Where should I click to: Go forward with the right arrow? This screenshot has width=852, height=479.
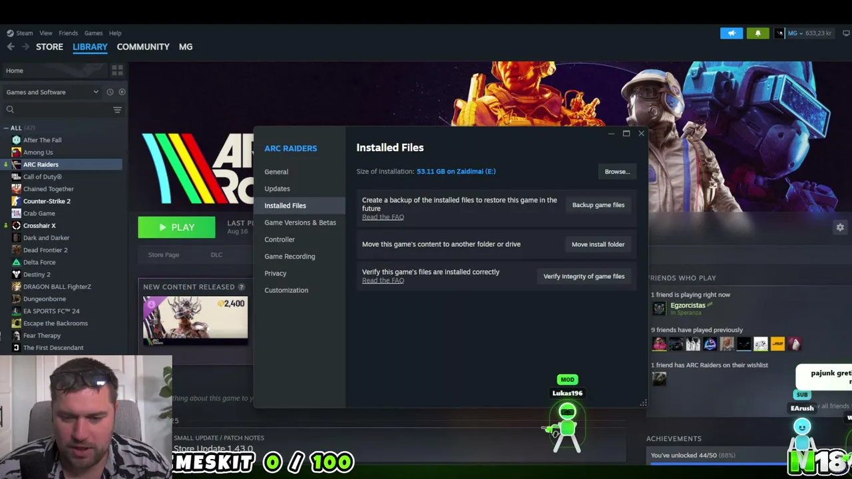[25, 47]
